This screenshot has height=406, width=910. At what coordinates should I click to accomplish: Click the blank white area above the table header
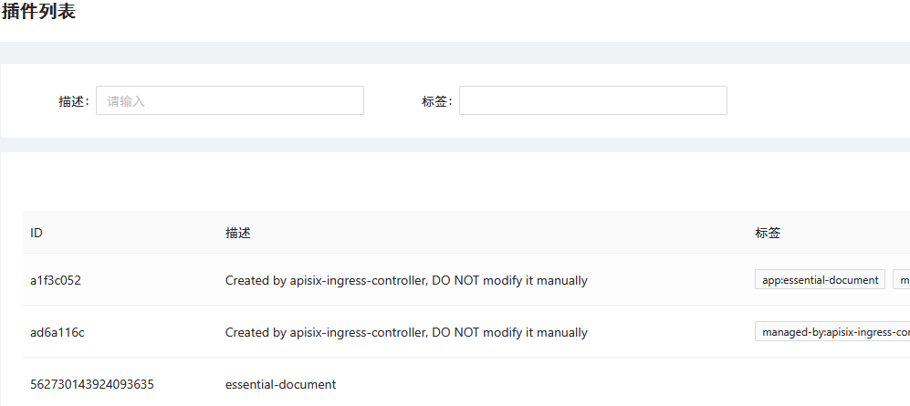[456, 182]
